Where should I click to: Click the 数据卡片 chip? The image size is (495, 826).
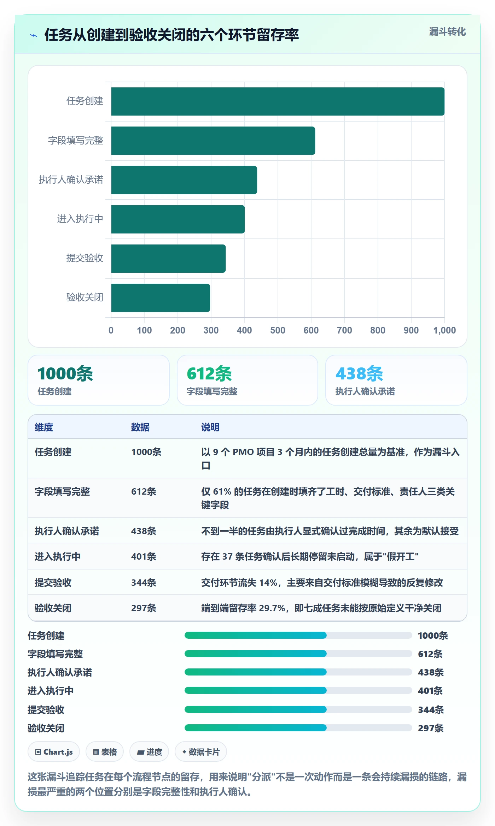click(x=201, y=752)
